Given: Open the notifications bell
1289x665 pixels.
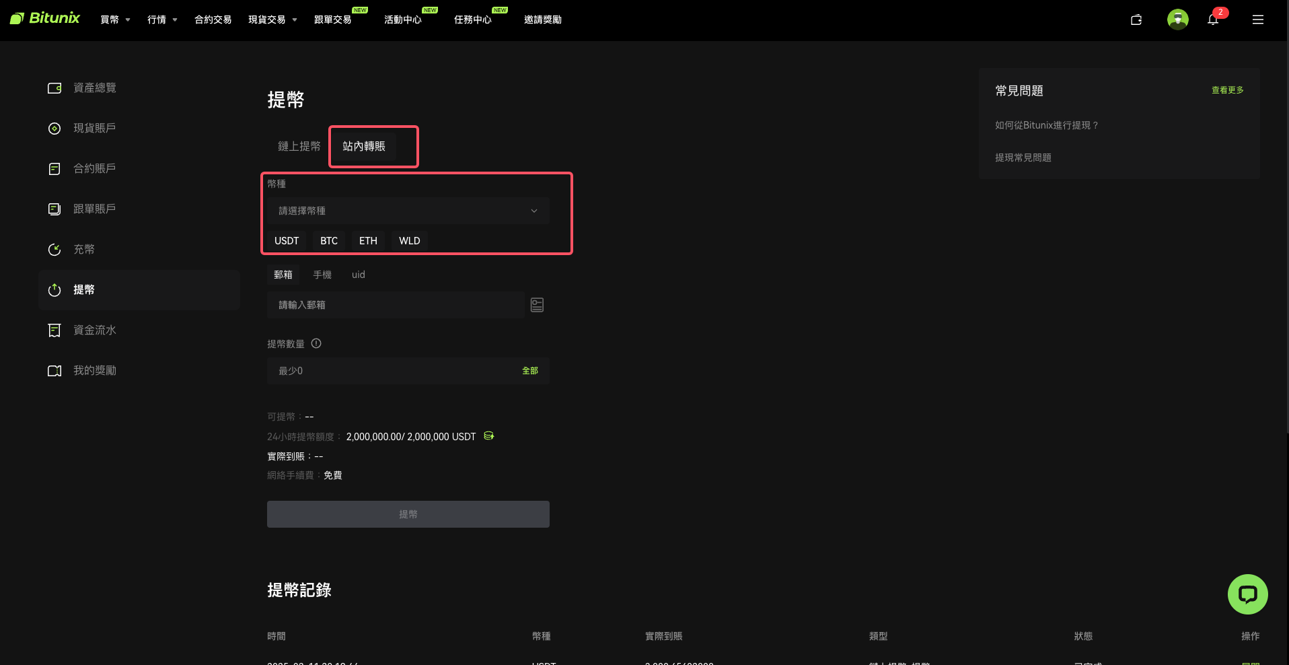Looking at the screenshot, I should pyautogui.click(x=1213, y=20).
